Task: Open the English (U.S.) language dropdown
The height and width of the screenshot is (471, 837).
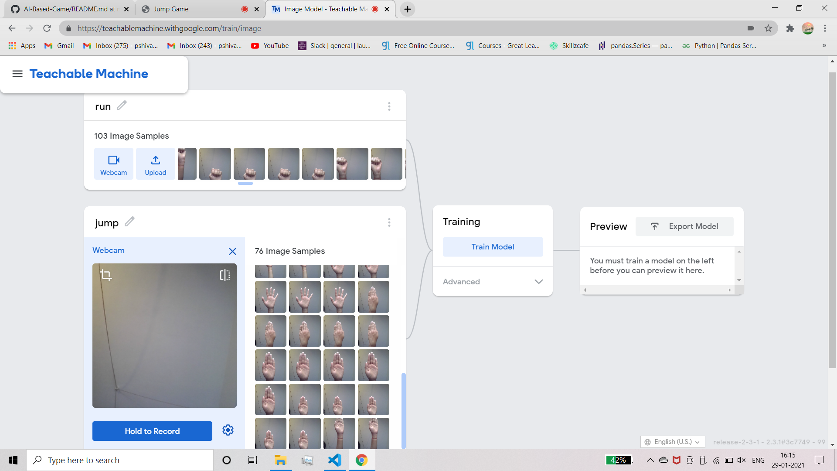Action: point(672,441)
